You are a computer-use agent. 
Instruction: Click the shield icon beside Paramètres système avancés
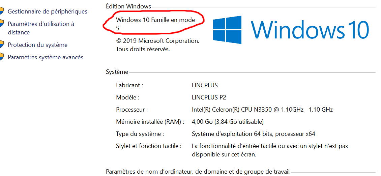point(2,57)
